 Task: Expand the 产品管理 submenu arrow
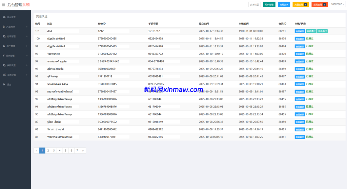click(x=27, y=27)
